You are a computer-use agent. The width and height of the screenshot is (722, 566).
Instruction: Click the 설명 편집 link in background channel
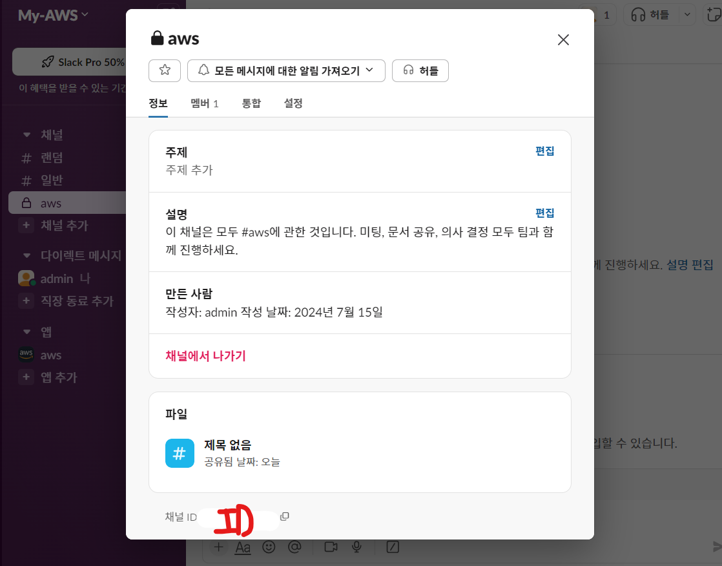tap(690, 265)
